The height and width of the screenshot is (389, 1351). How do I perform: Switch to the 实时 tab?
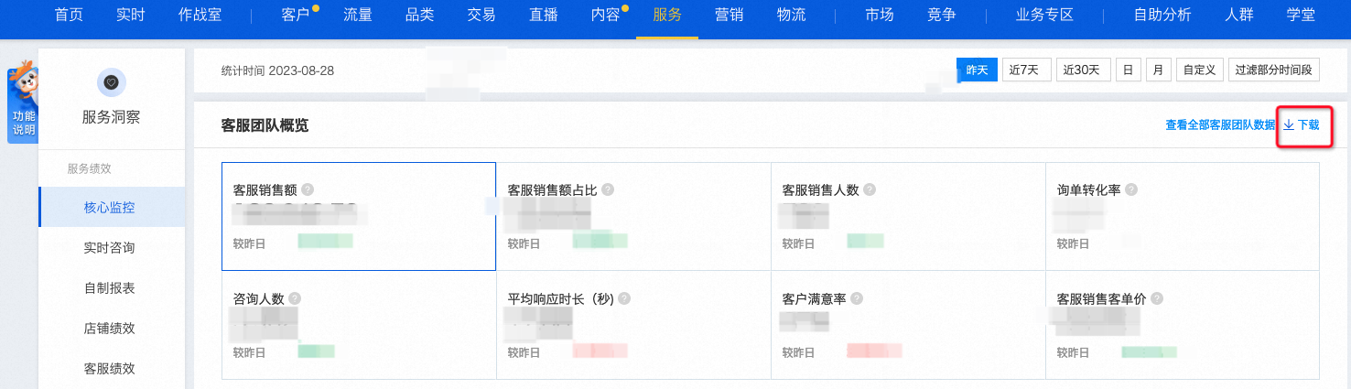coord(131,16)
